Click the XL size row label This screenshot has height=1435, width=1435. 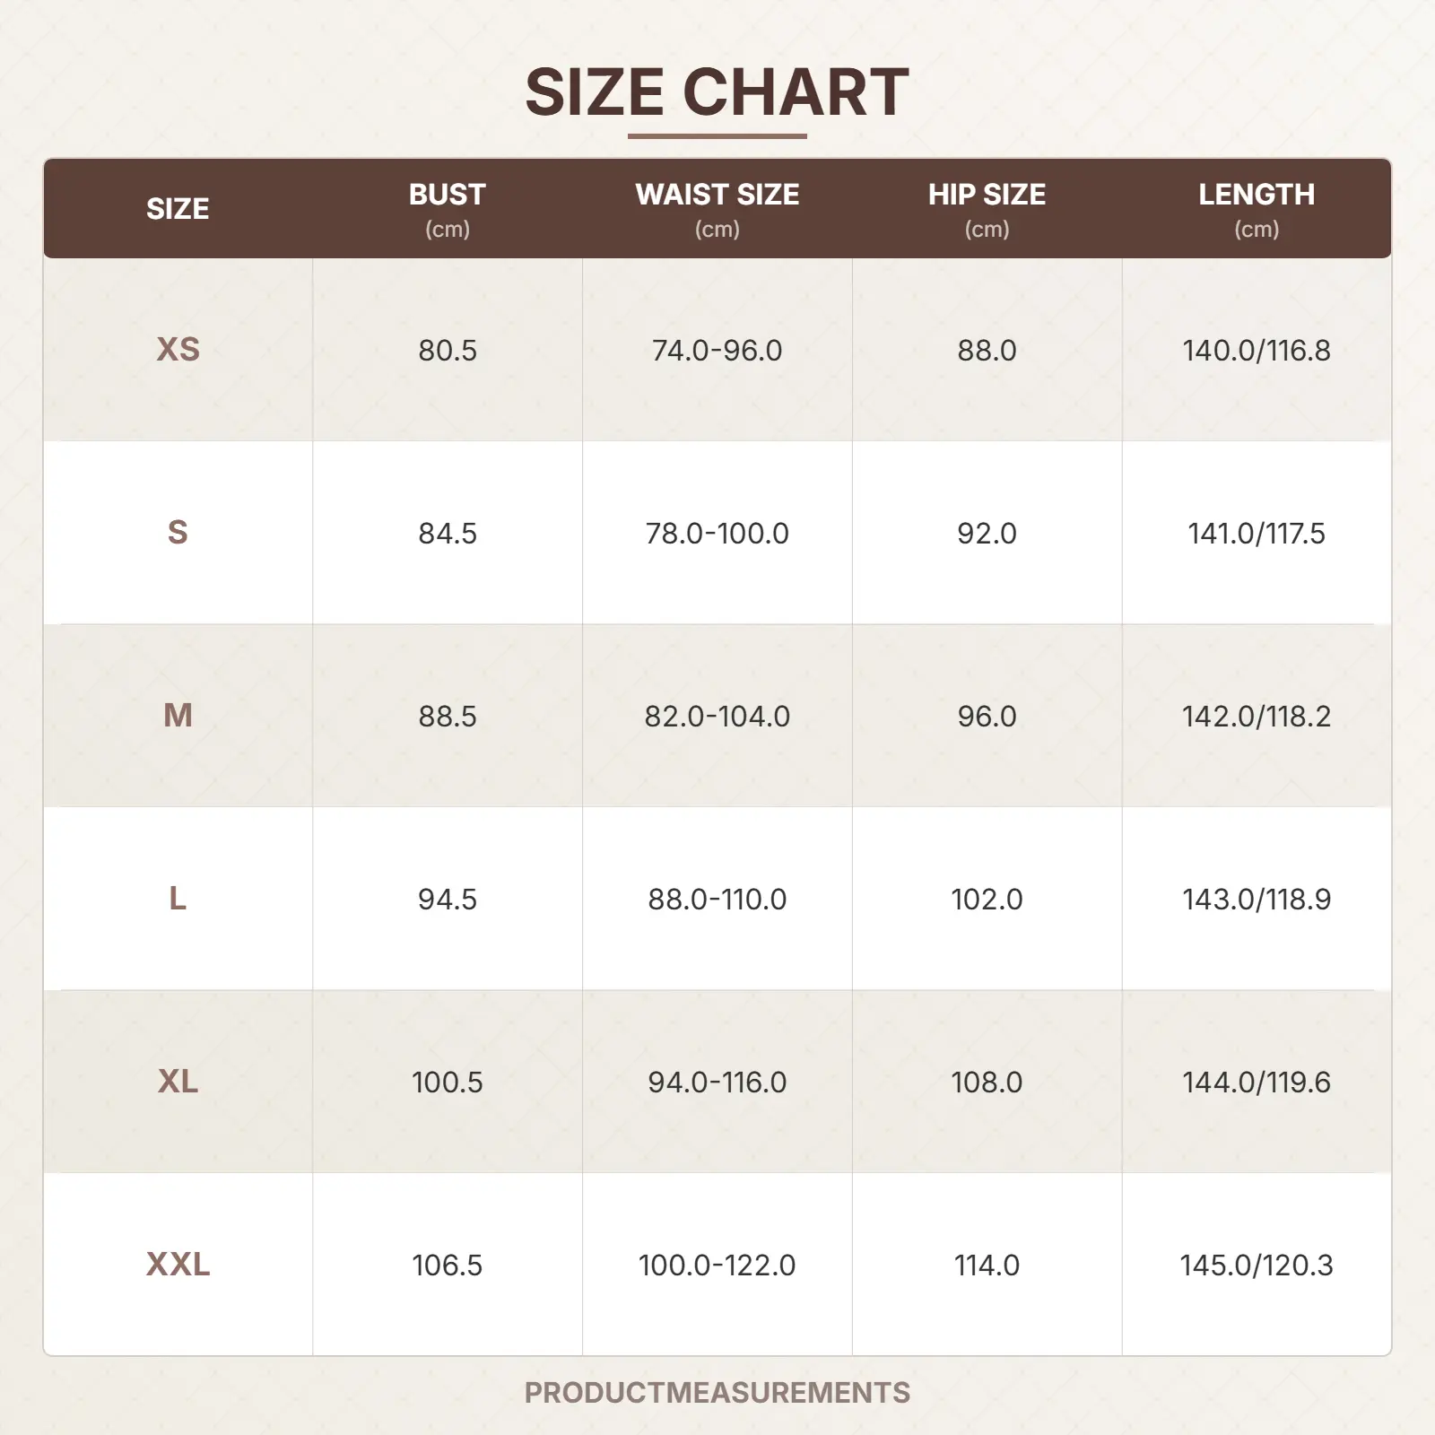point(178,1082)
